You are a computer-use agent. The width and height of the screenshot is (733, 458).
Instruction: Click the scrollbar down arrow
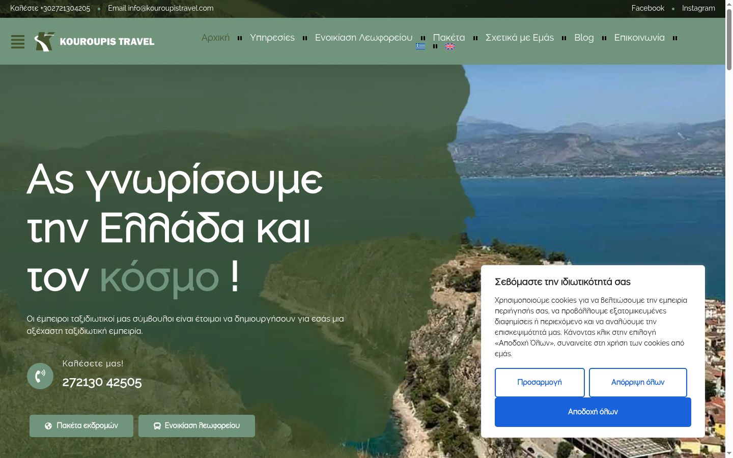tap(729, 453)
